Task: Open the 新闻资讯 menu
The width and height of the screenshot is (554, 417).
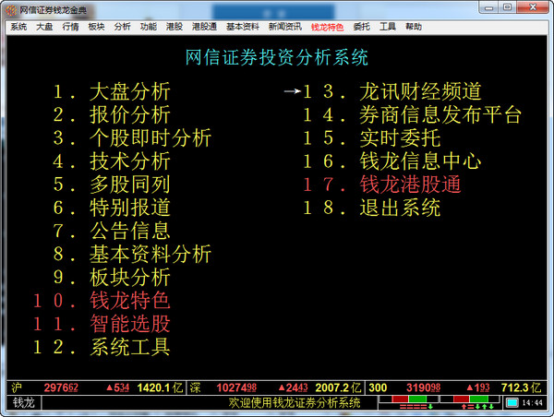Action: coord(285,27)
